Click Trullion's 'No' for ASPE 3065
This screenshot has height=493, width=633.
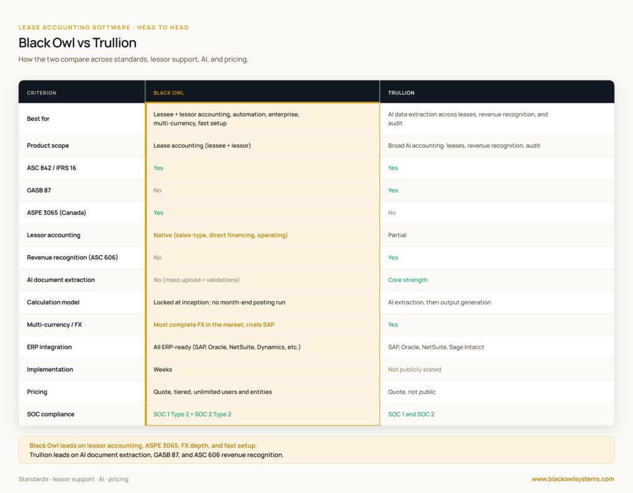(x=392, y=213)
